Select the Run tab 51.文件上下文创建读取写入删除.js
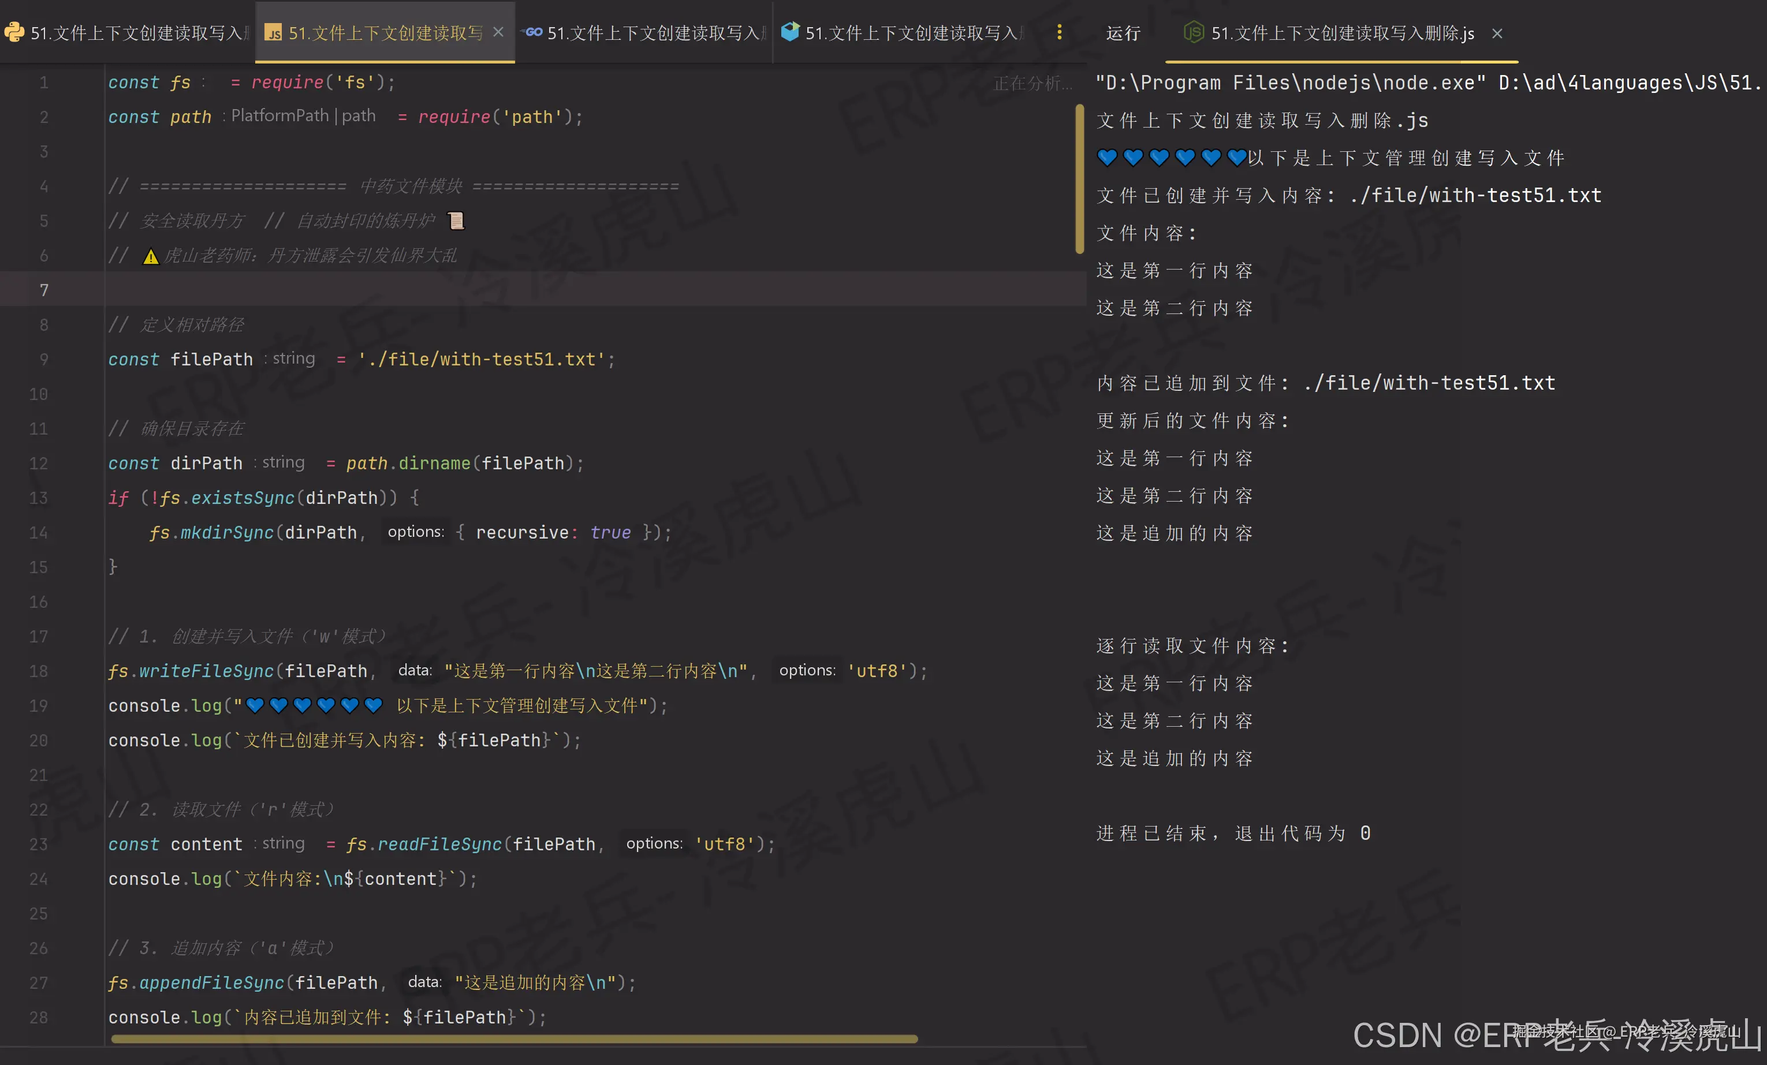Viewport: 1767px width, 1065px height. [x=1342, y=33]
